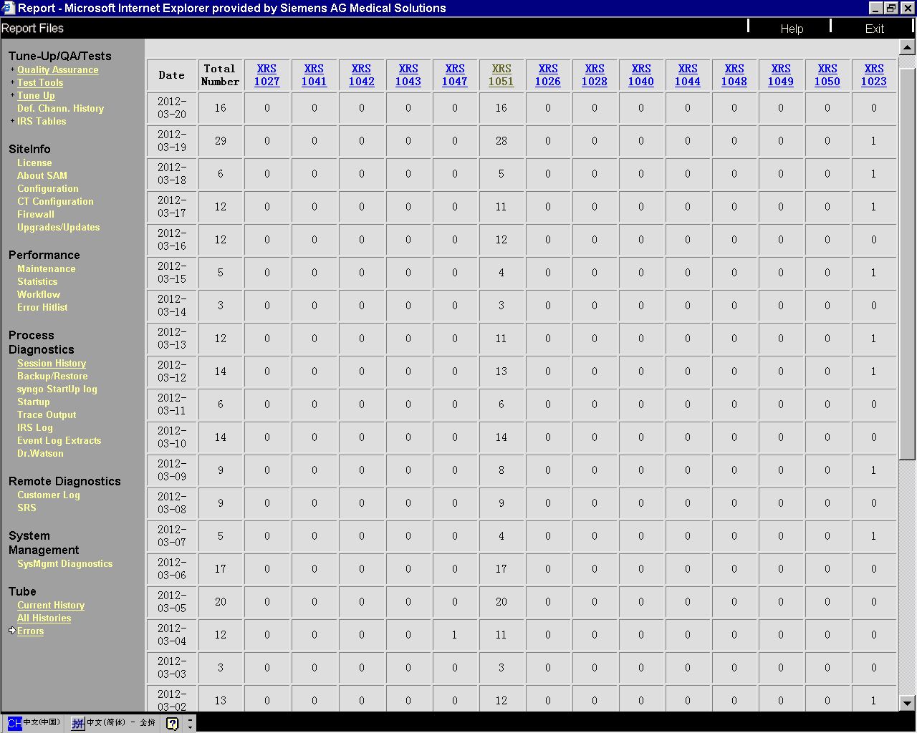
Task: Open IRS Log page
Action: point(35,428)
